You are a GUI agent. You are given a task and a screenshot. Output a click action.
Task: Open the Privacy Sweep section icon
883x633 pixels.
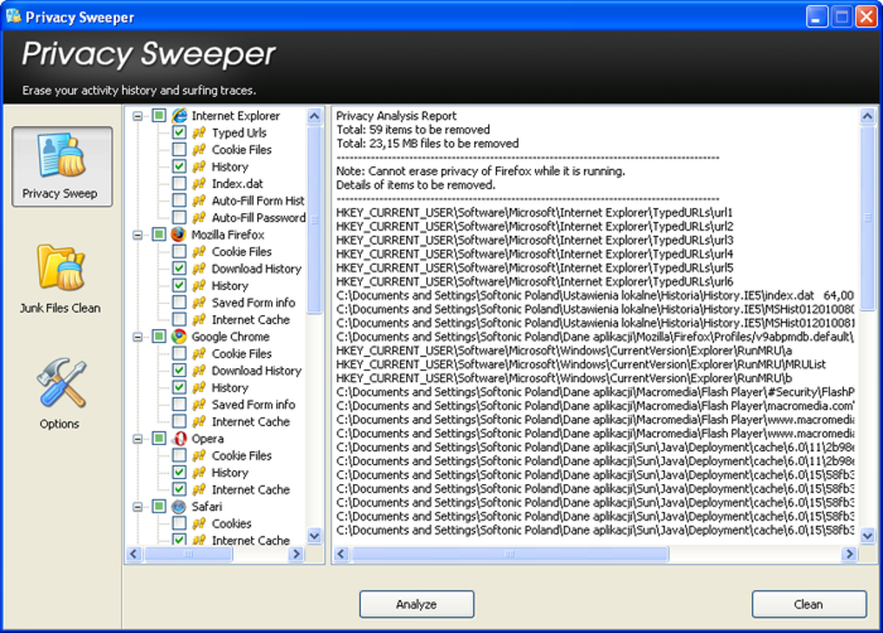(x=62, y=155)
